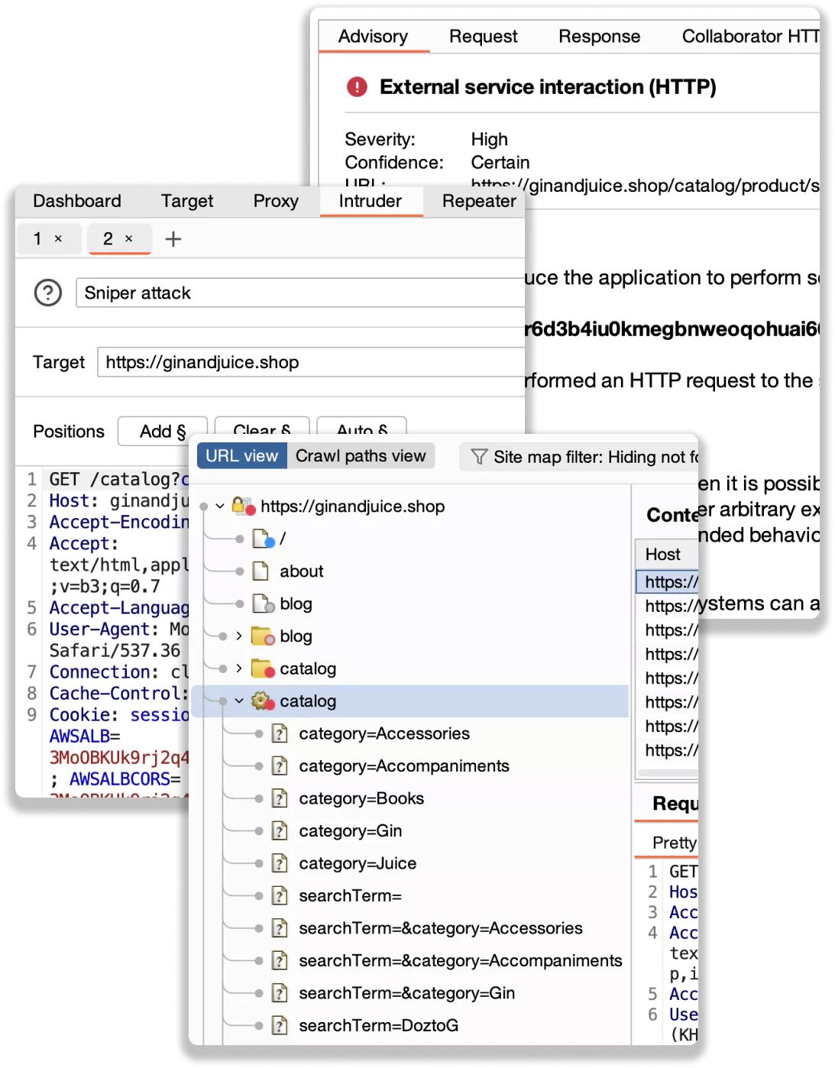Image resolution: width=835 pixels, height=1068 pixels.
Task: Click the searchTerm=&category=Accessories request icon
Action: [280, 929]
